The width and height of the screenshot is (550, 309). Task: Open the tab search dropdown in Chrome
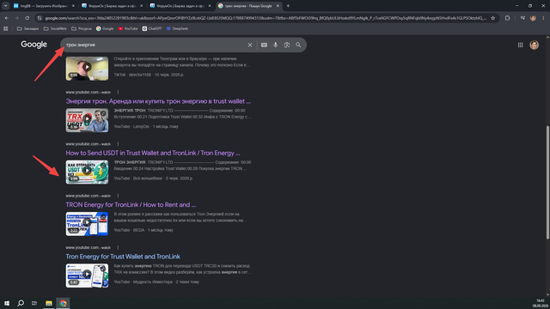(6, 6)
